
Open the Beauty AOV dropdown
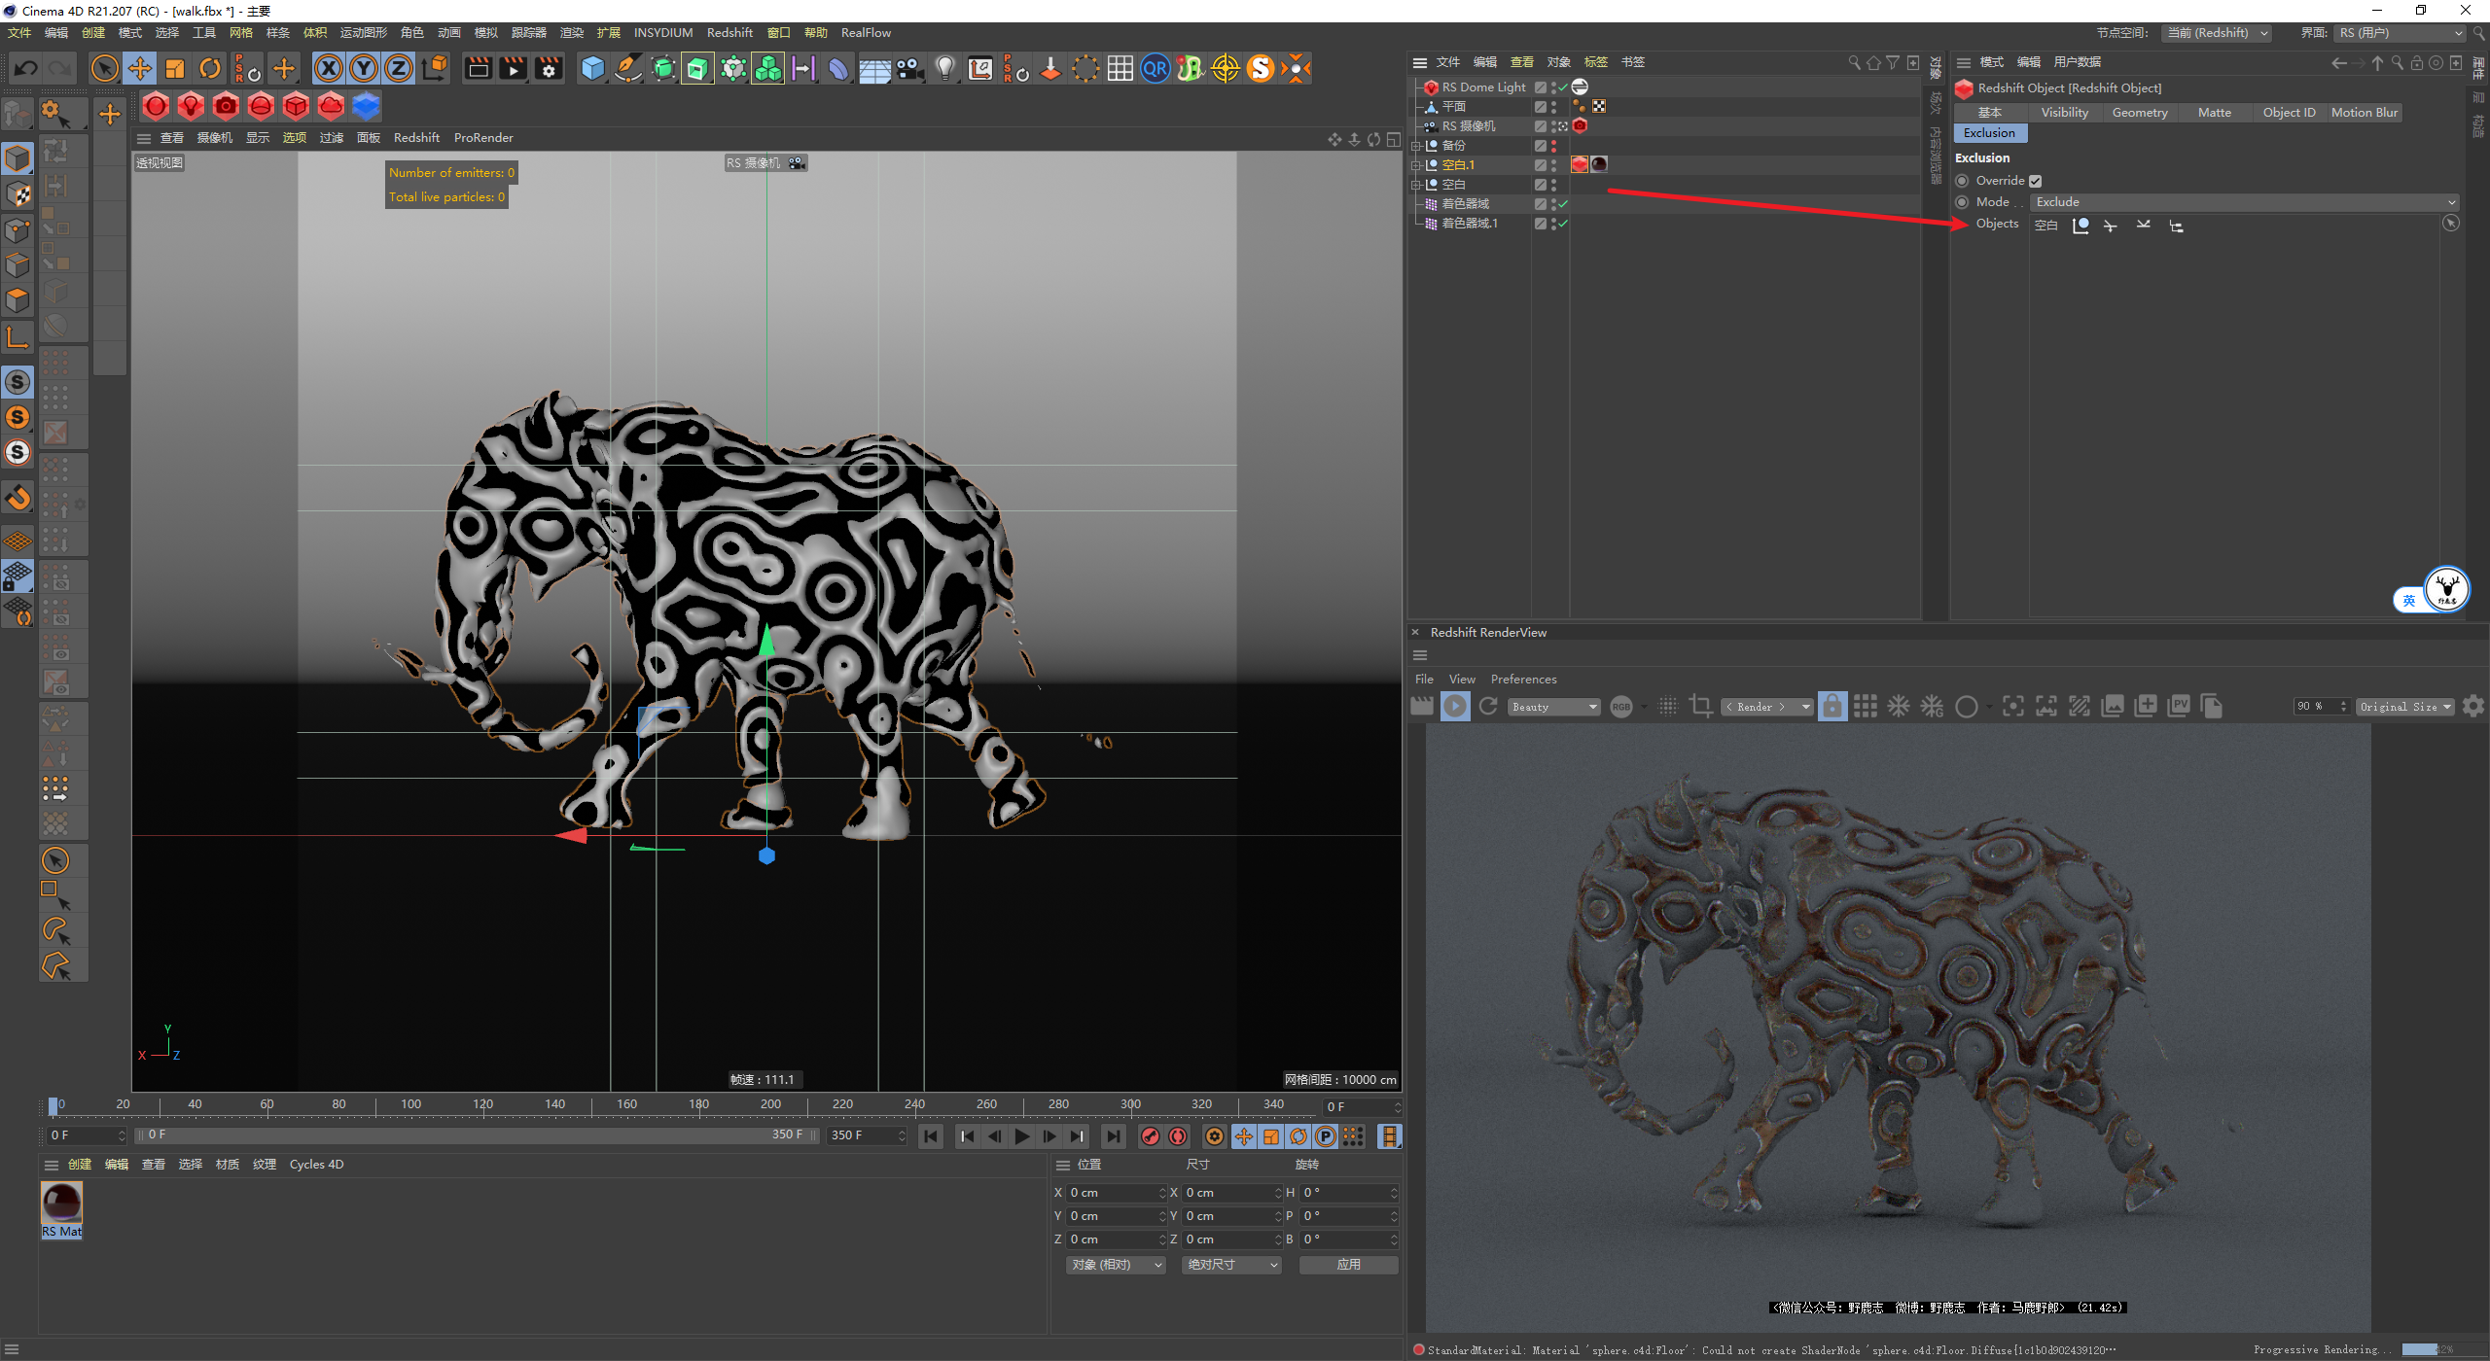point(1553,707)
